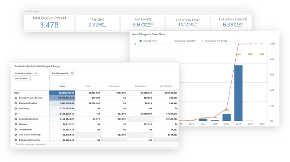Click the EoX within 1 Year KPI
290x162 pixels.
188,22
